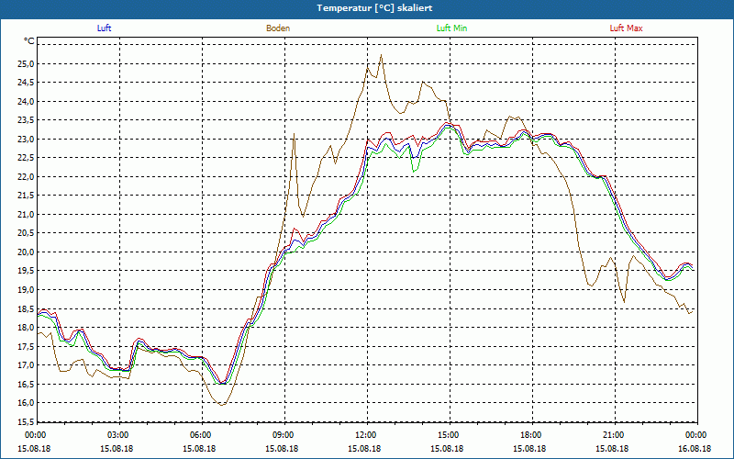Select the blue 'Luft' legend label
The image size is (734, 459).
[104, 28]
